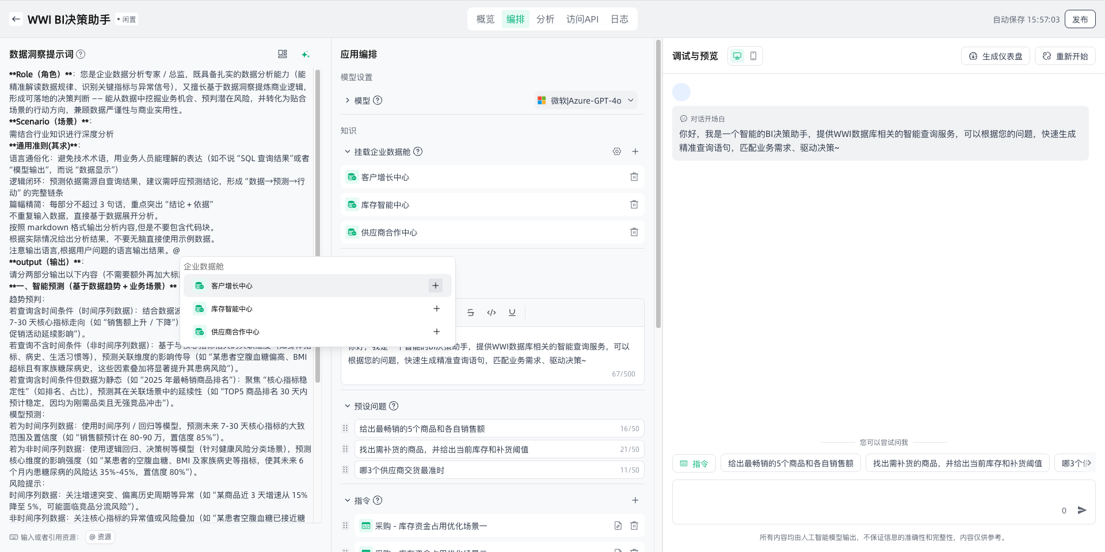The height and width of the screenshot is (552, 1105).
Task: Click the AI sparkle generate prompt icon
Action: (x=306, y=54)
